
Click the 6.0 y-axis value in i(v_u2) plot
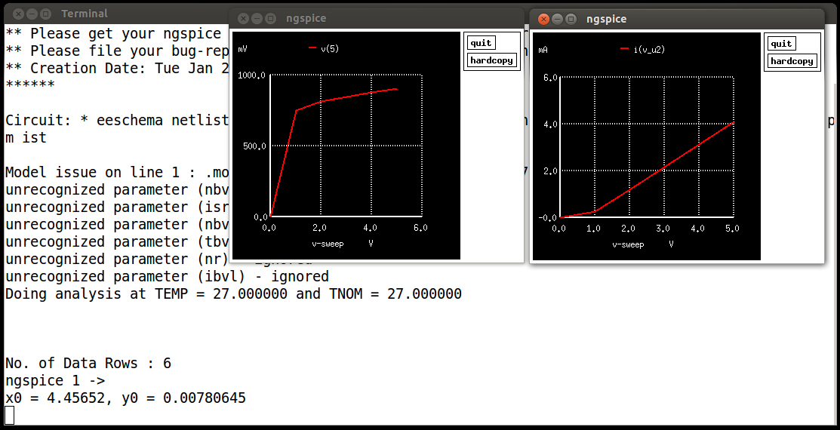[550, 78]
